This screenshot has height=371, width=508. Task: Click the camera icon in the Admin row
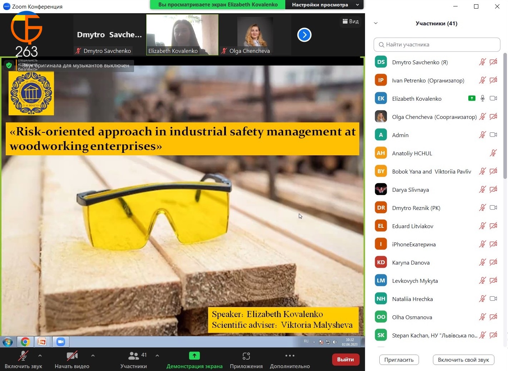point(493,135)
